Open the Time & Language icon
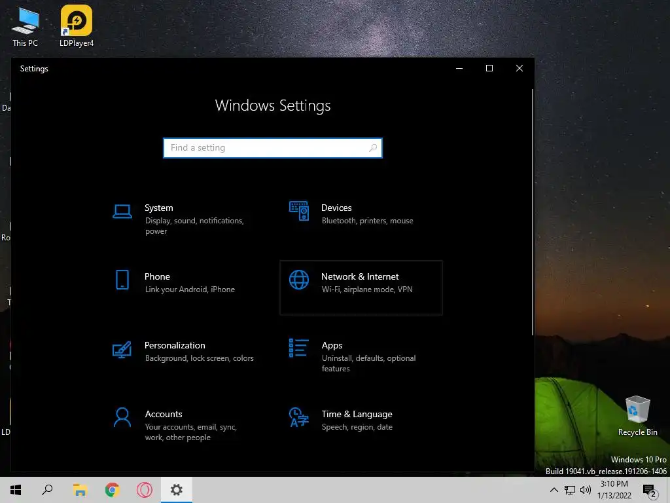 [298, 417]
